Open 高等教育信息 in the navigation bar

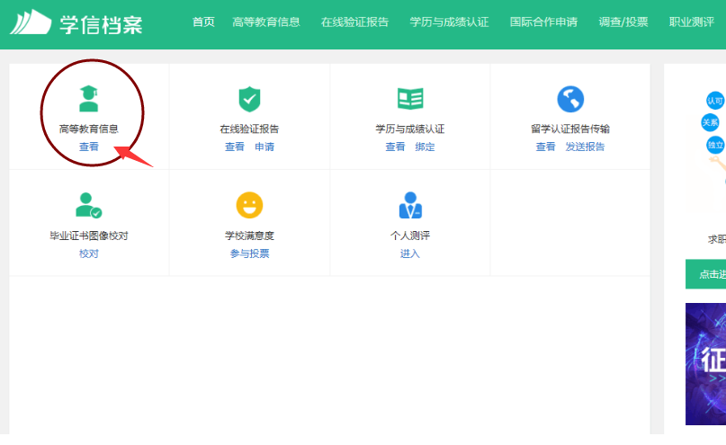click(x=266, y=22)
